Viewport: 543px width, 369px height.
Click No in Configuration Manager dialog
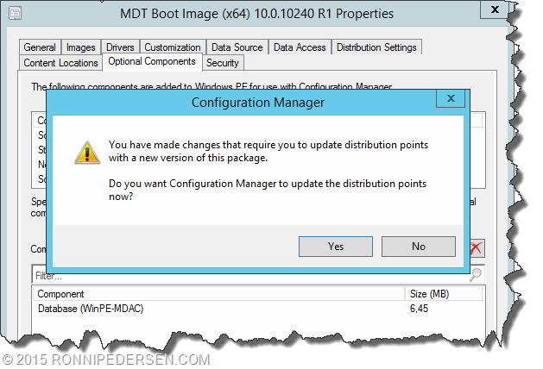(x=419, y=247)
